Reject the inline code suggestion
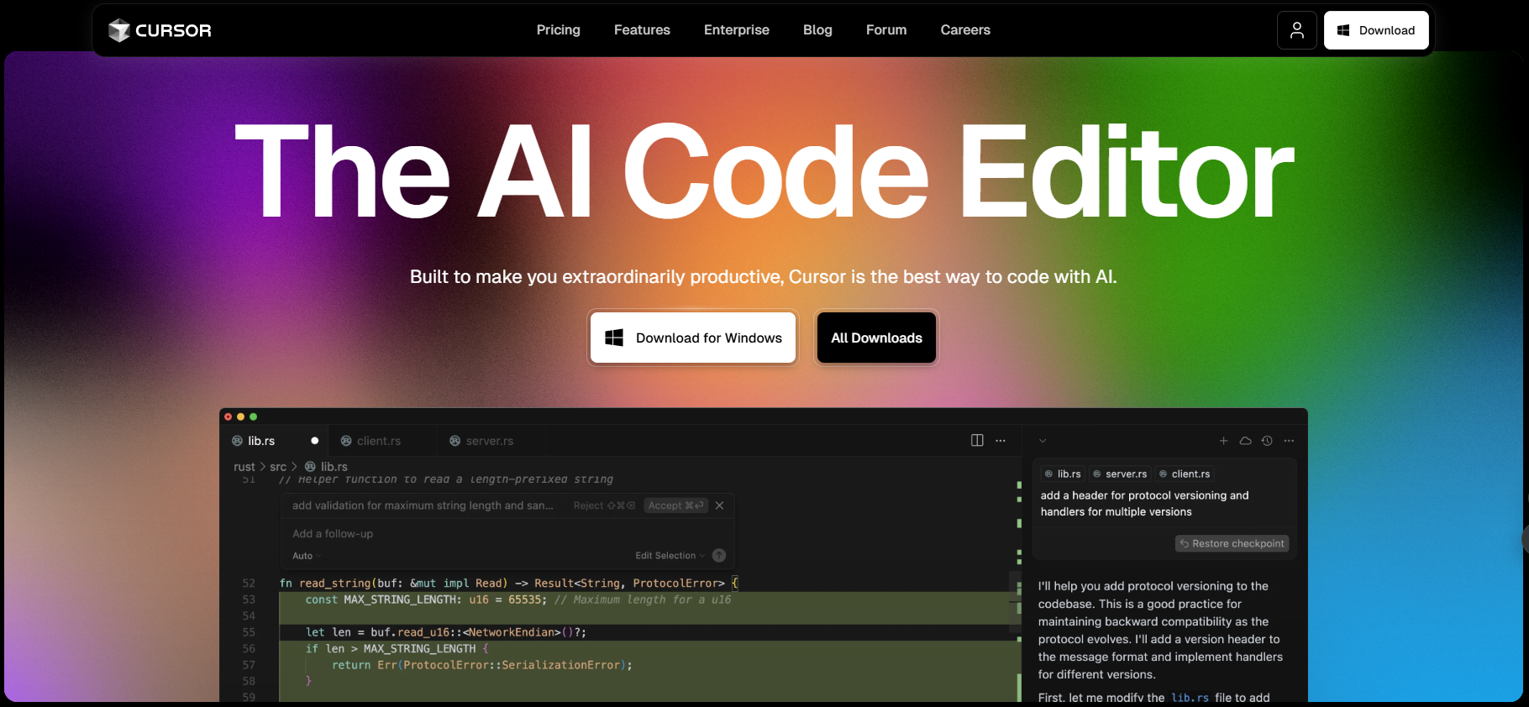1529x707 pixels. (x=604, y=505)
